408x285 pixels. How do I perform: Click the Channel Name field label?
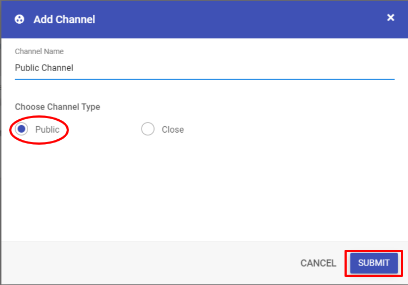(x=39, y=51)
